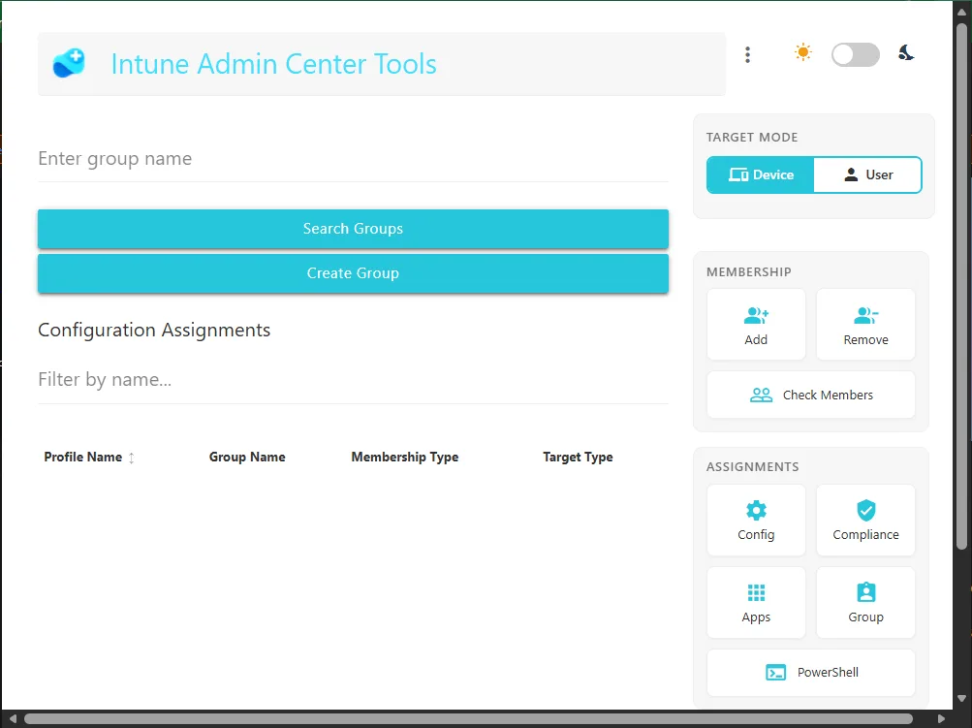The height and width of the screenshot is (728, 972).
Task: Click the Create Group button
Action: pyautogui.click(x=353, y=273)
